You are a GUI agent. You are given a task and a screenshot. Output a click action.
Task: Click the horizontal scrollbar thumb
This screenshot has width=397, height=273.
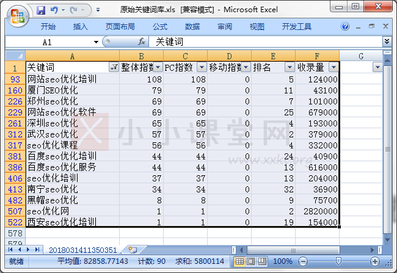click(x=293, y=250)
